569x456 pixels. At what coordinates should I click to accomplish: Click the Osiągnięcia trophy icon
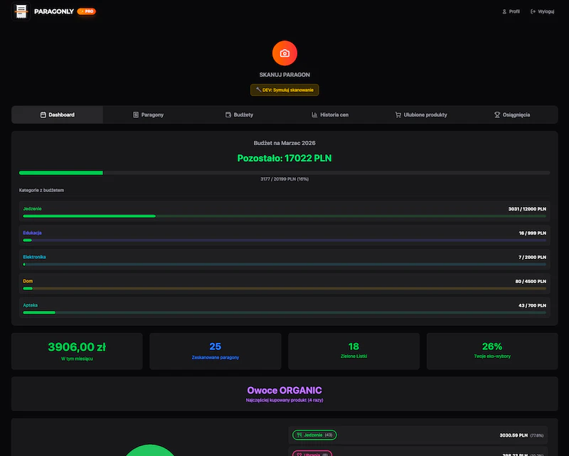pyautogui.click(x=497, y=115)
